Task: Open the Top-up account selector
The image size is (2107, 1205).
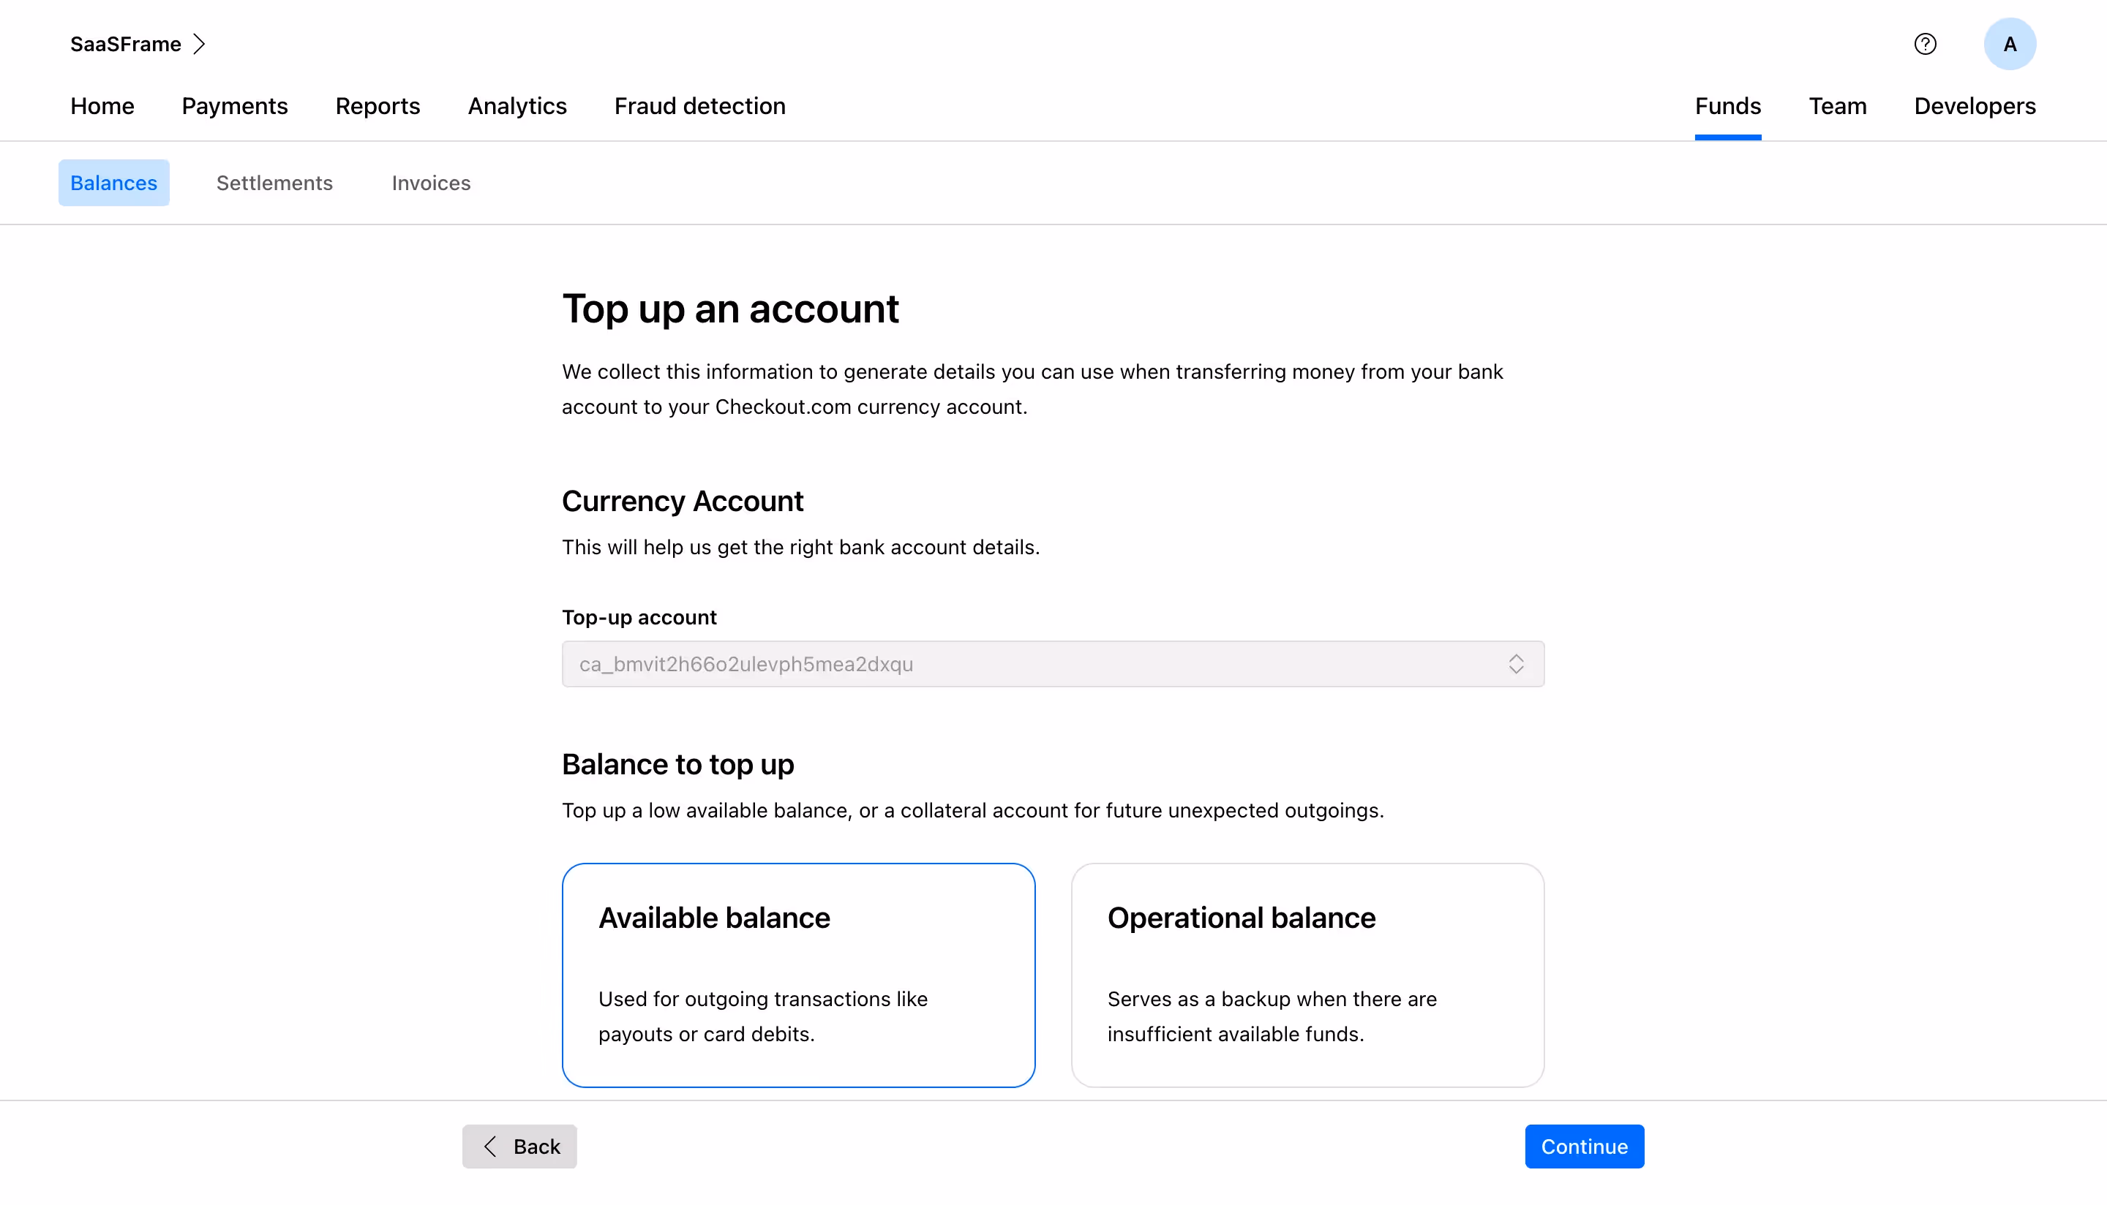Action: (1052, 664)
